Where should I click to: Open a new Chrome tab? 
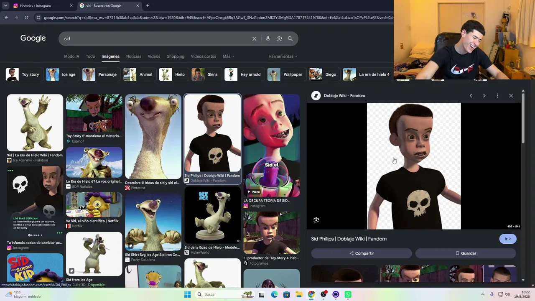(148, 6)
